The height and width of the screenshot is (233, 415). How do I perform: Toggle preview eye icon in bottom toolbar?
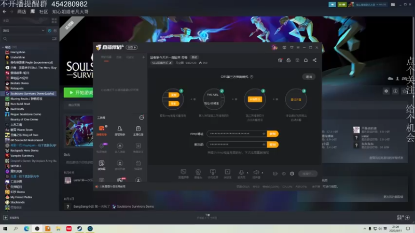point(284,173)
